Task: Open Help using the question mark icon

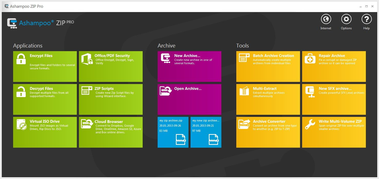Action: [366, 19]
